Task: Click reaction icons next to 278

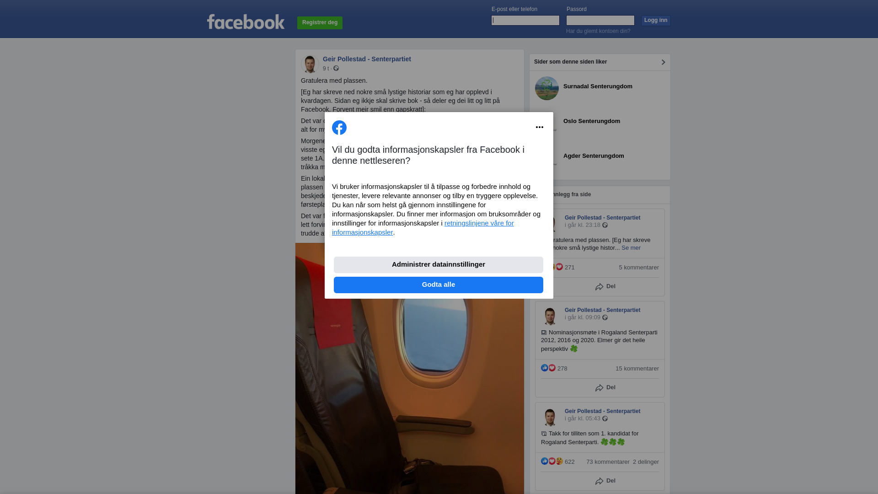Action: tap(548, 368)
